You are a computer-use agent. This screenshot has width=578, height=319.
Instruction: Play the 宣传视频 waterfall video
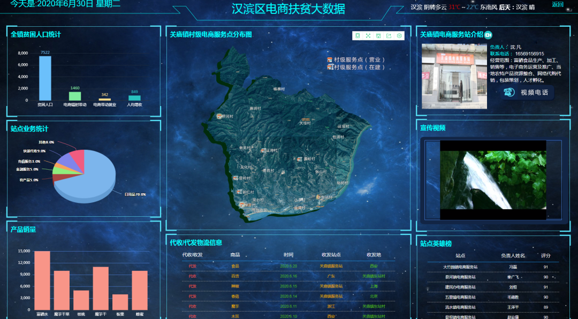(493, 180)
